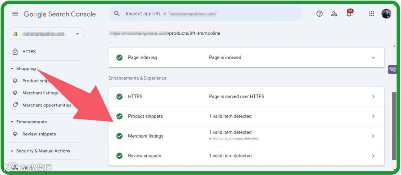Expand the Page indexing row chevron

[373, 58]
